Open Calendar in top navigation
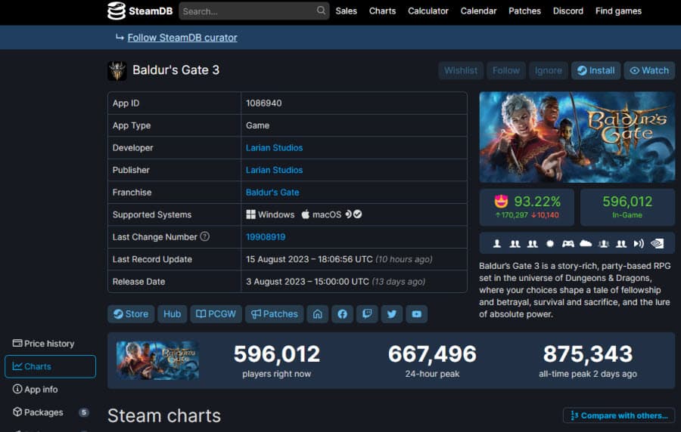Screen dimensions: 681x432 [x=478, y=11]
